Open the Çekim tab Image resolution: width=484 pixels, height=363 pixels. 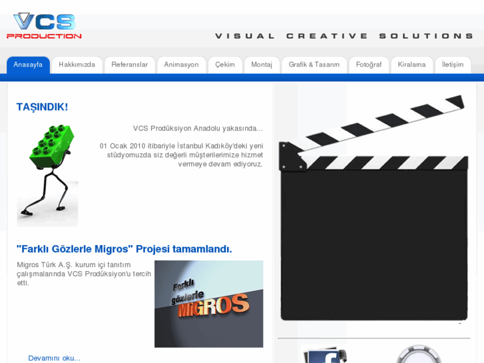pos(225,65)
